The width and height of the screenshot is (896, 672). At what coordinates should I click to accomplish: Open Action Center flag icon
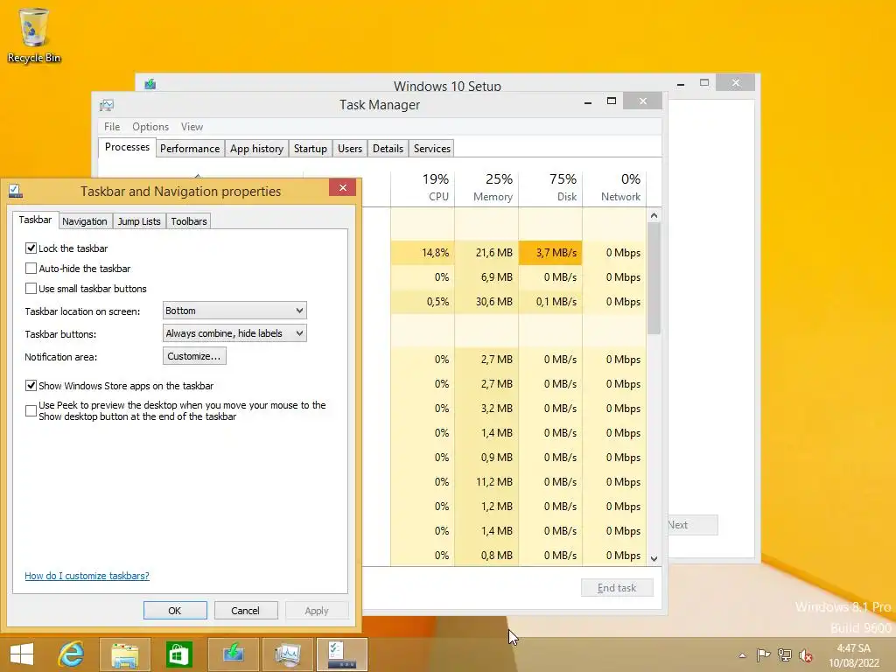[x=763, y=655]
